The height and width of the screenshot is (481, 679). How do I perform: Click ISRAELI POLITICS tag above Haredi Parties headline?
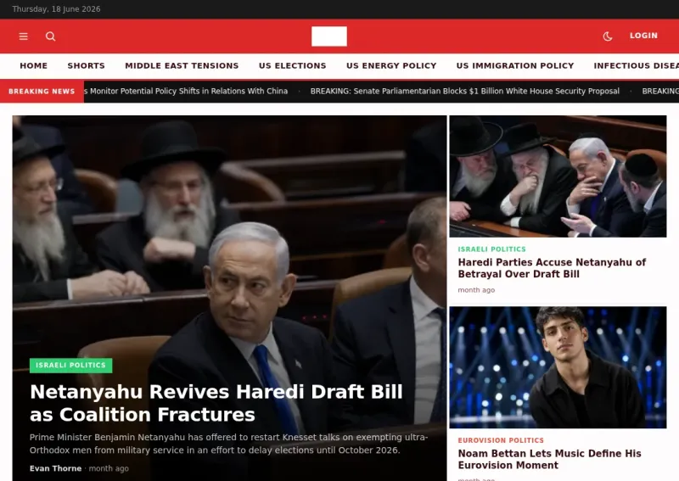pyautogui.click(x=492, y=249)
